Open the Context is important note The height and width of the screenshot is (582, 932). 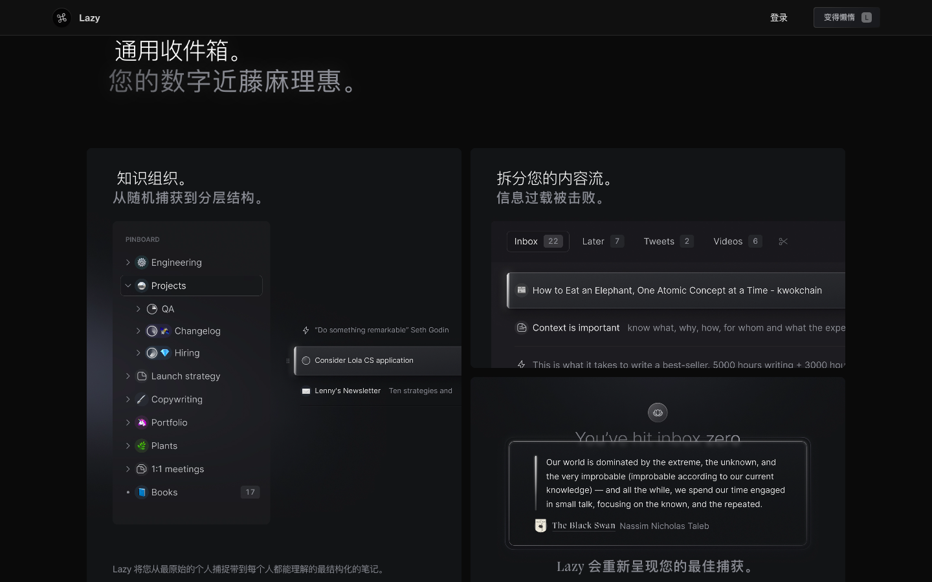click(x=680, y=328)
